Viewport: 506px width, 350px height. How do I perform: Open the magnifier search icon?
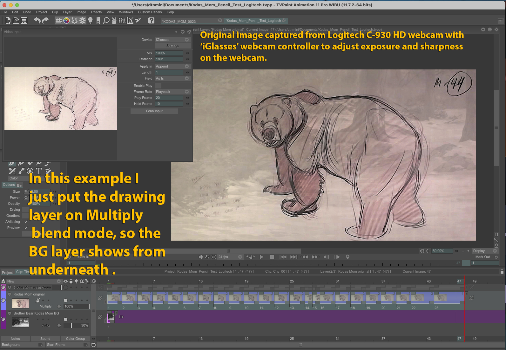[x=106, y=21]
